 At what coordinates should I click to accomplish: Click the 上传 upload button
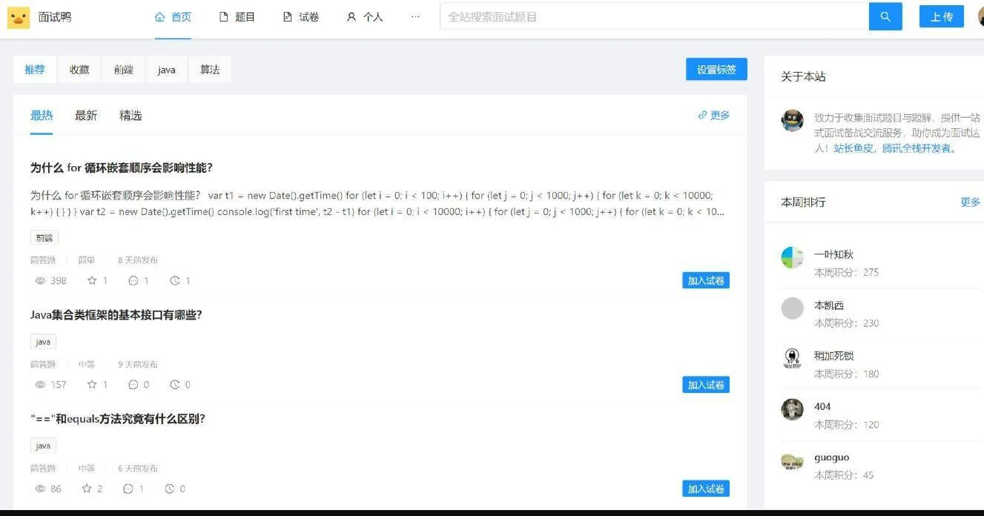940,16
